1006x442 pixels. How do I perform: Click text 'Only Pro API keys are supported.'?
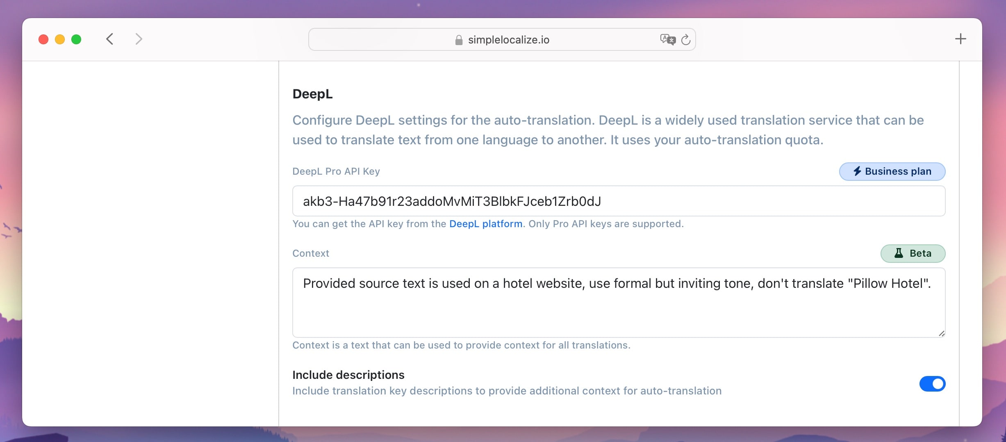point(606,224)
